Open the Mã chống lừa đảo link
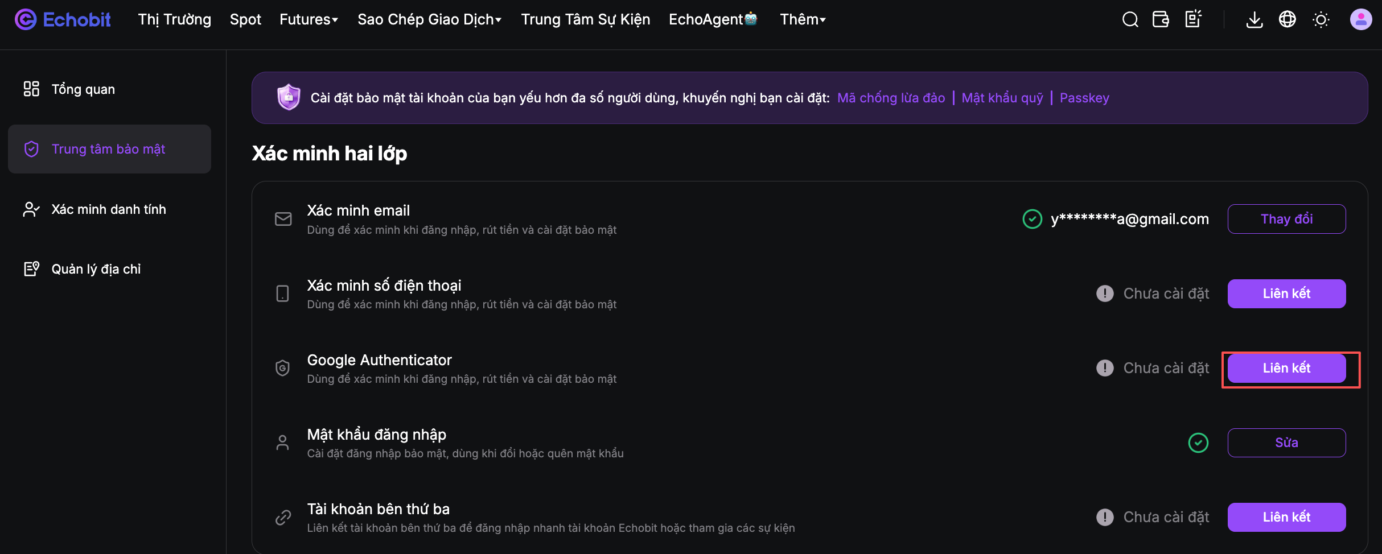1382x554 pixels. (x=891, y=98)
